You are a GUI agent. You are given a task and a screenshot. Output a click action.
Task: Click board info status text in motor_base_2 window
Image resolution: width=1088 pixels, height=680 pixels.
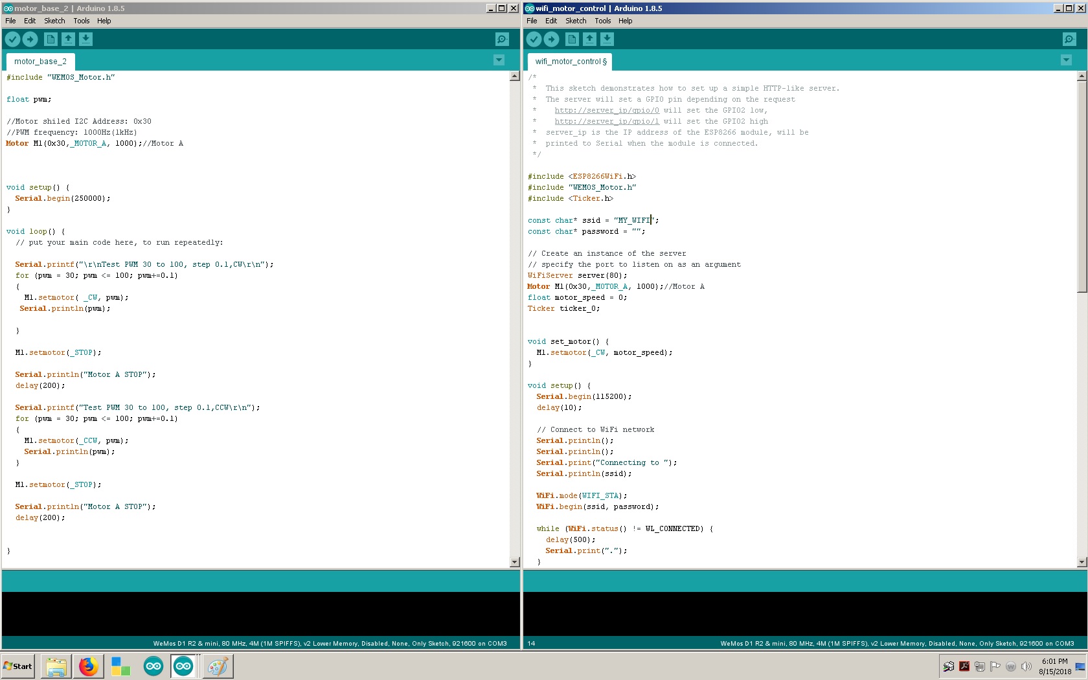pos(330,643)
